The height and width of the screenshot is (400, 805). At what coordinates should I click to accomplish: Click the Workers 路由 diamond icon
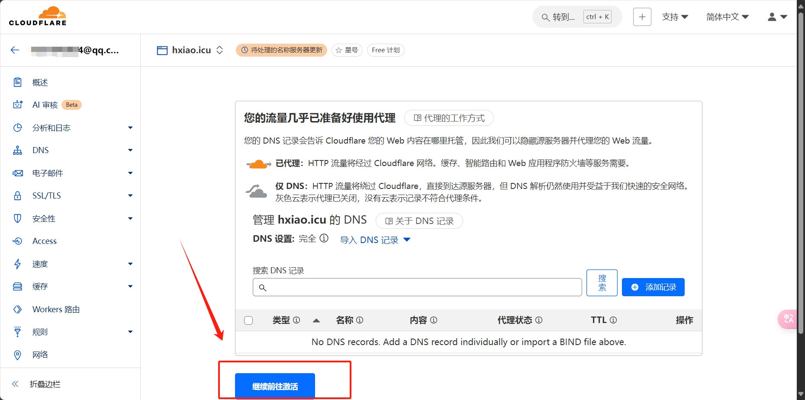pos(17,309)
